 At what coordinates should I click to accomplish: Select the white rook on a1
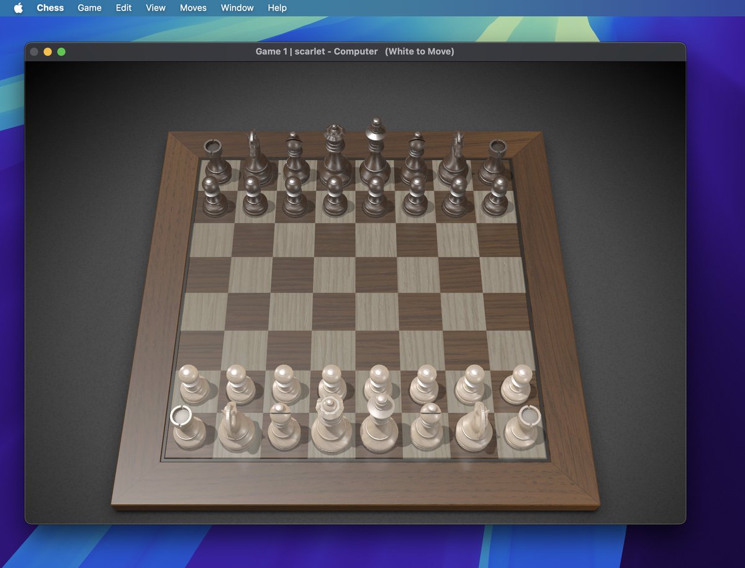(188, 428)
